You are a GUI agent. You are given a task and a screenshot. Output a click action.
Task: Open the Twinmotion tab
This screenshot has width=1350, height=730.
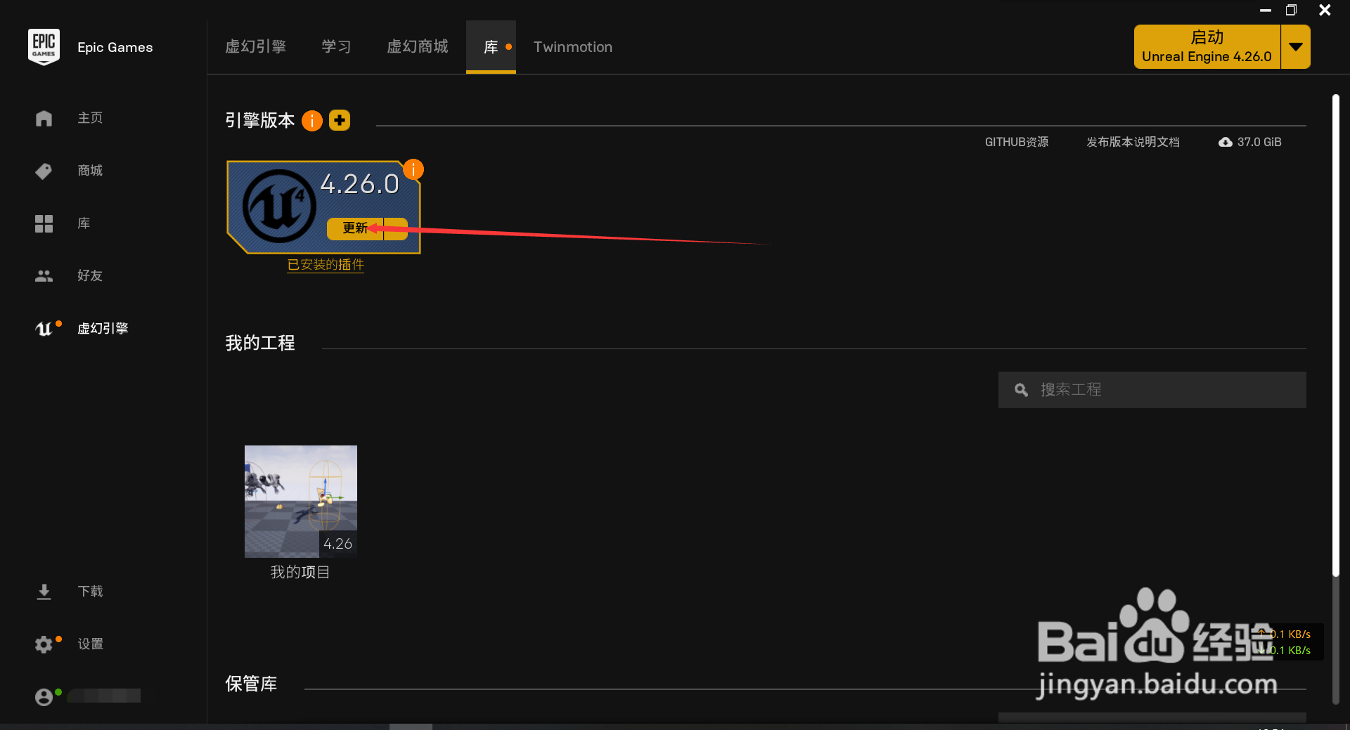[x=573, y=47]
